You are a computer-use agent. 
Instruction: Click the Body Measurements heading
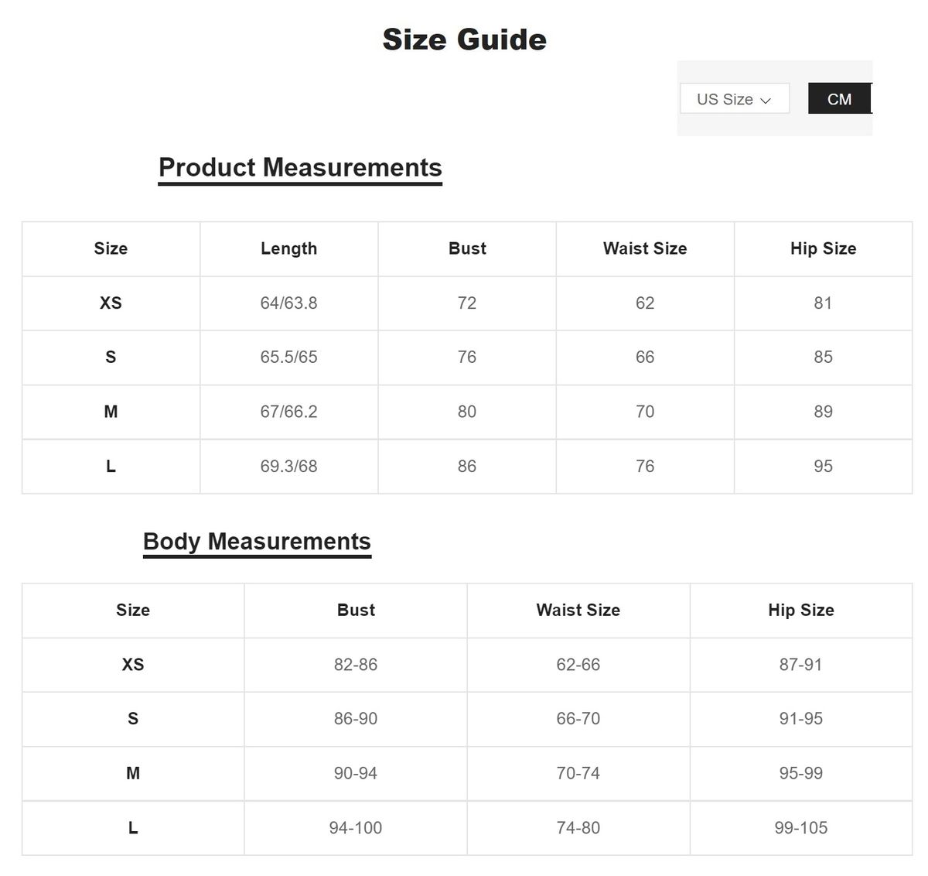pyautogui.click(x=257, y=542)
